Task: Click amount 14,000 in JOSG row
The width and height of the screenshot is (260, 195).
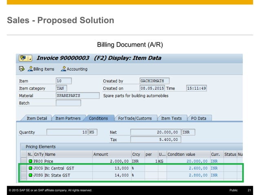Action: point(122,175)
